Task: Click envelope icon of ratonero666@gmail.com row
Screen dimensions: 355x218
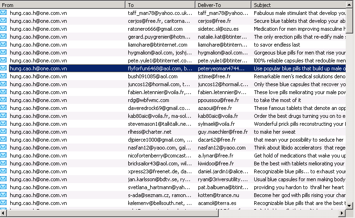Action: coord(3,28)
